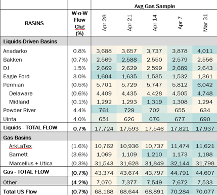Click the Delaware sub-basin label
The width and height of the screenshot is (217, 195).
coord(21,93)
